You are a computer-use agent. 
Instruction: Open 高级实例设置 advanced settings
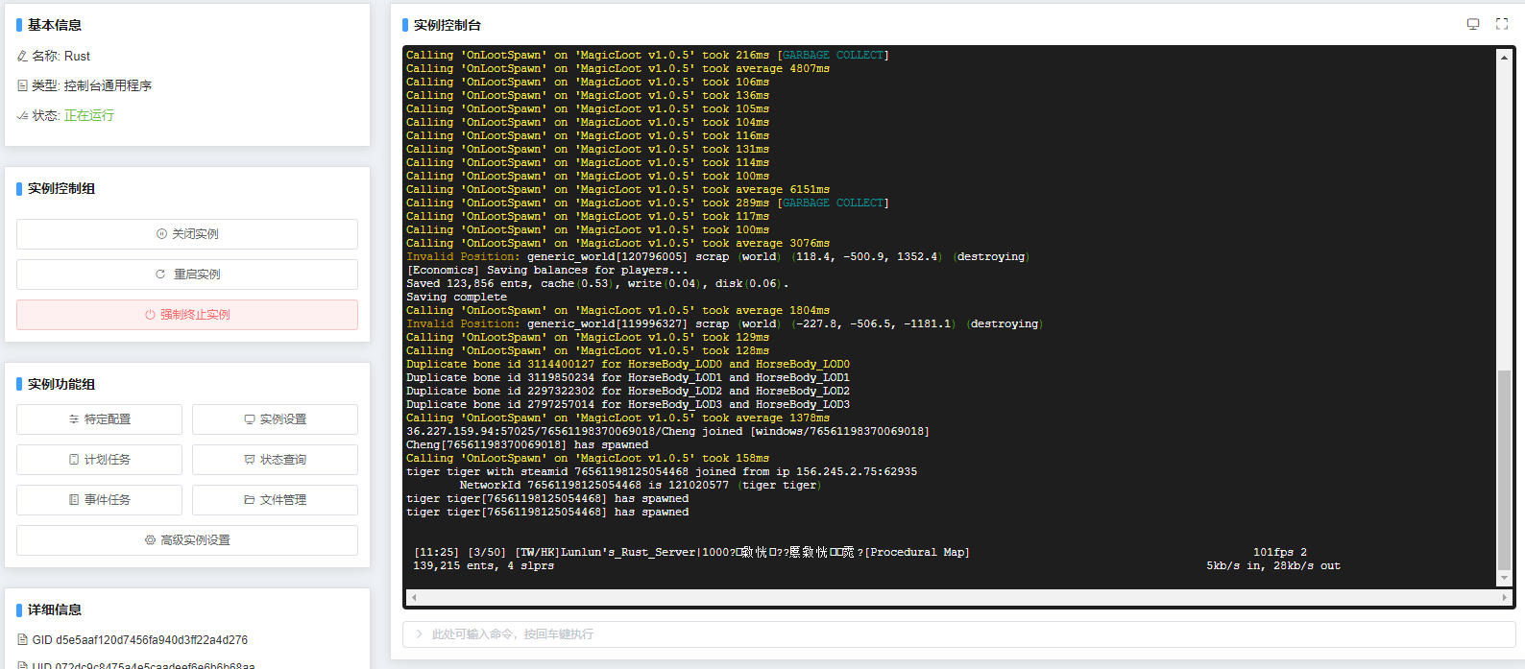[187, 540]
